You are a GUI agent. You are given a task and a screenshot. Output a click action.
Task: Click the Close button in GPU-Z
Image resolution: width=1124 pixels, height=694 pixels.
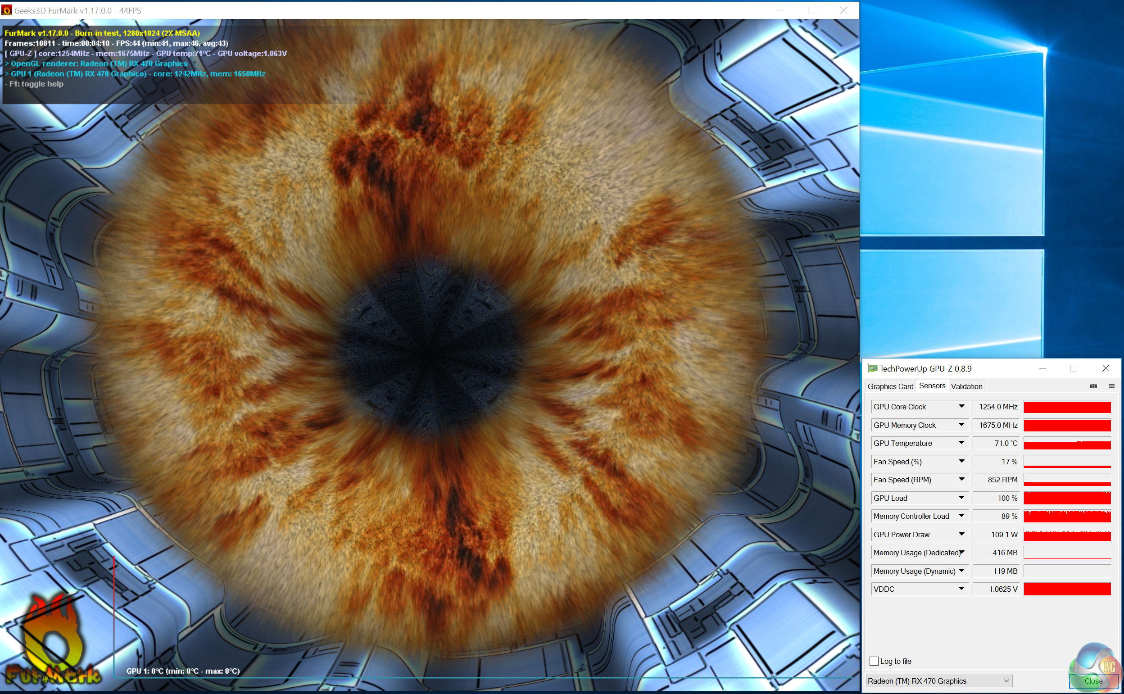point(1093,680)
